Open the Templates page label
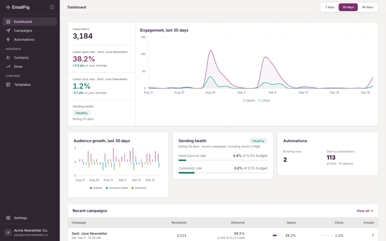386x241 pixels. tap(22, 85)
